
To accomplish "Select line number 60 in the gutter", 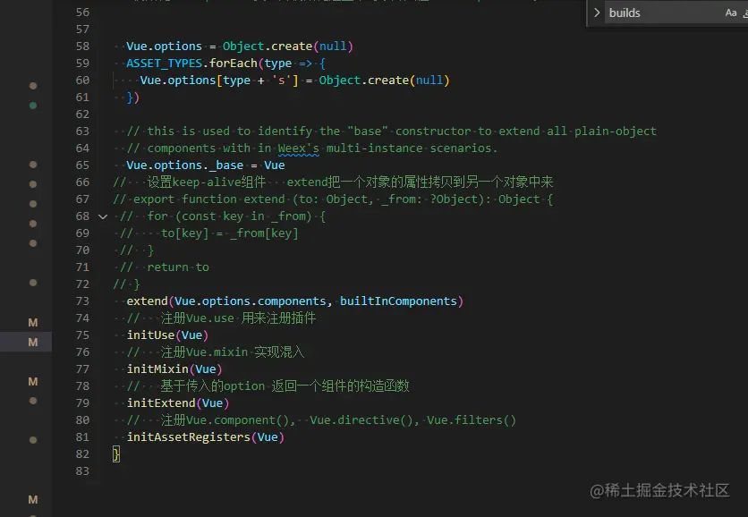I will click(x=82, y=81).
